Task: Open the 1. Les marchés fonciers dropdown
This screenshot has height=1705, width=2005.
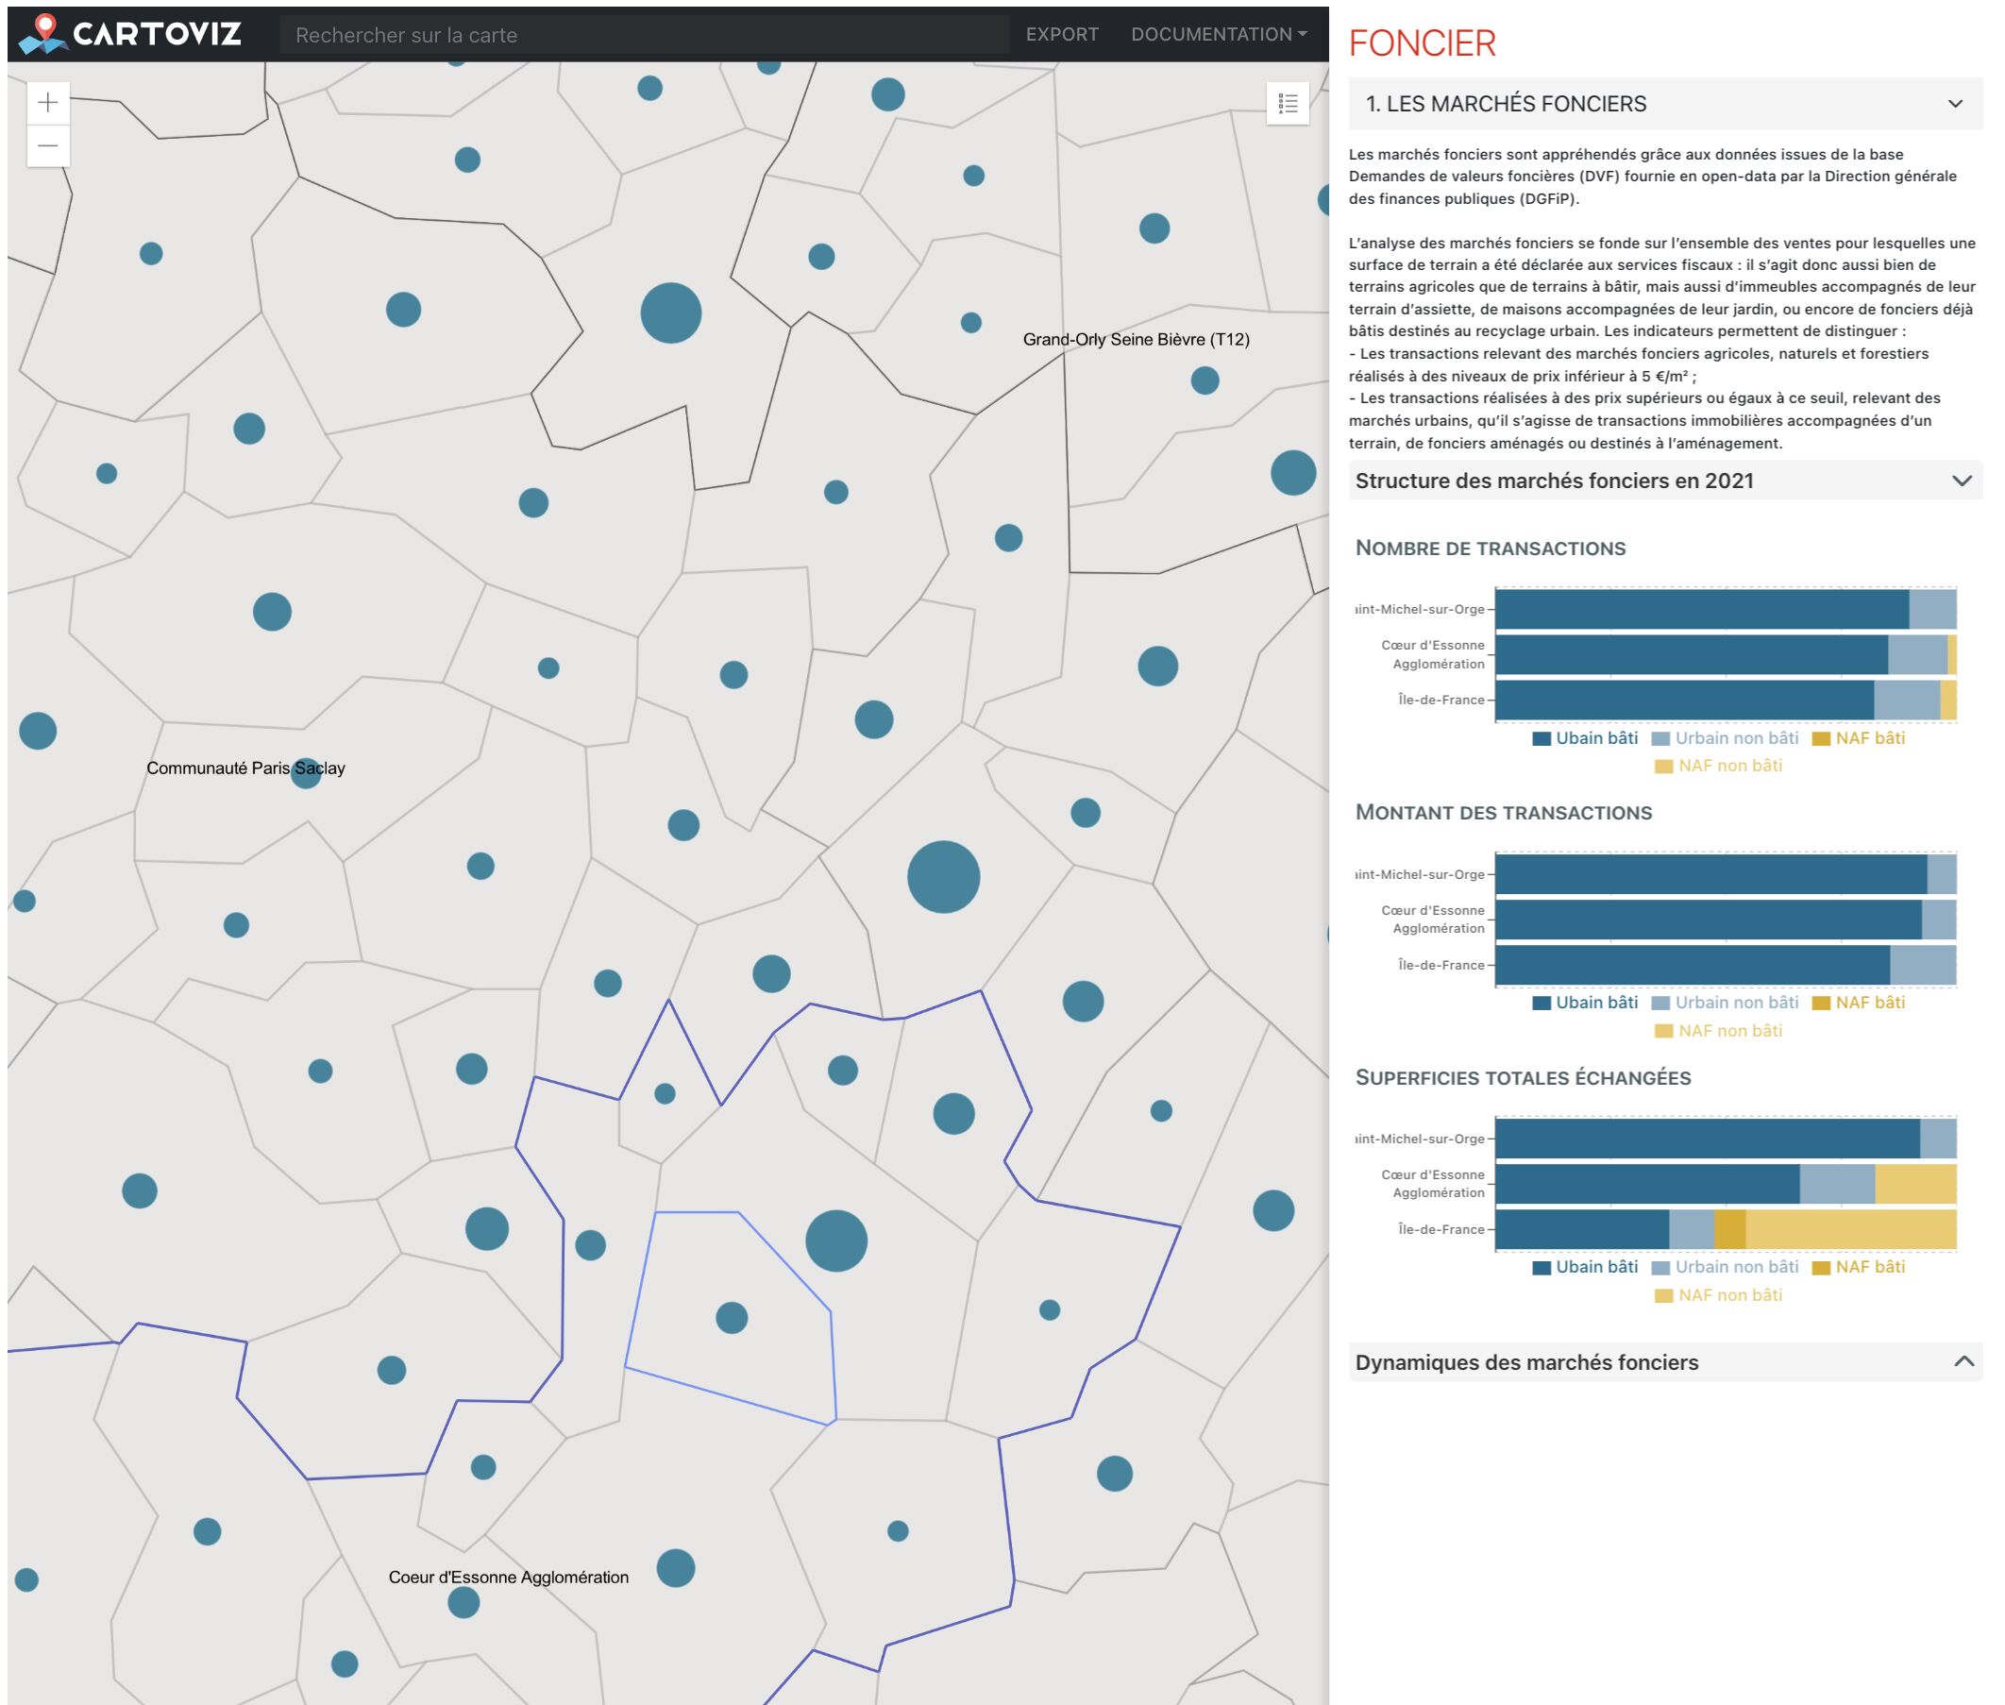Action: click(x=1665, y=104)
